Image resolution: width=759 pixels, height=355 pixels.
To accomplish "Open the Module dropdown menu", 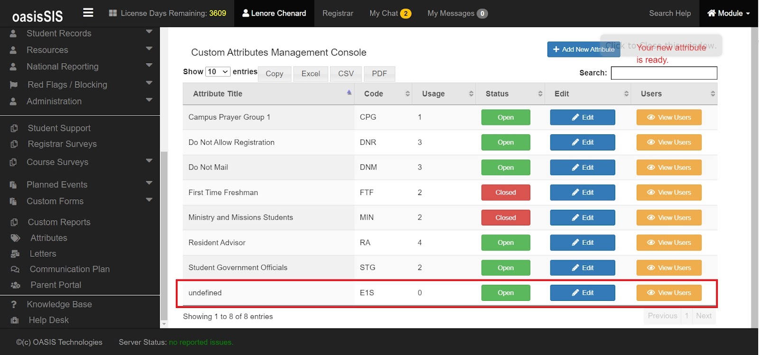I will (729, 13).
